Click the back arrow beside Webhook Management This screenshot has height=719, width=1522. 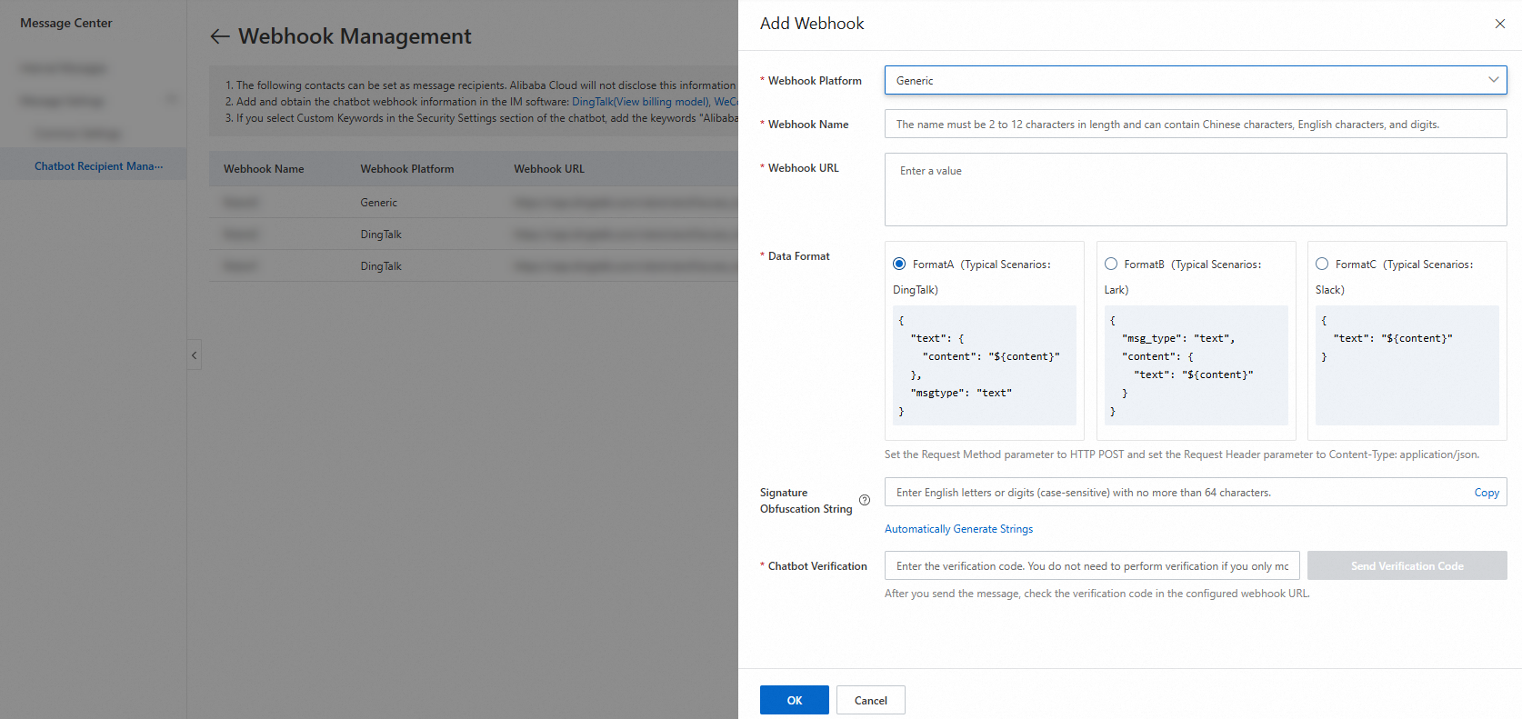pos(220,36)
